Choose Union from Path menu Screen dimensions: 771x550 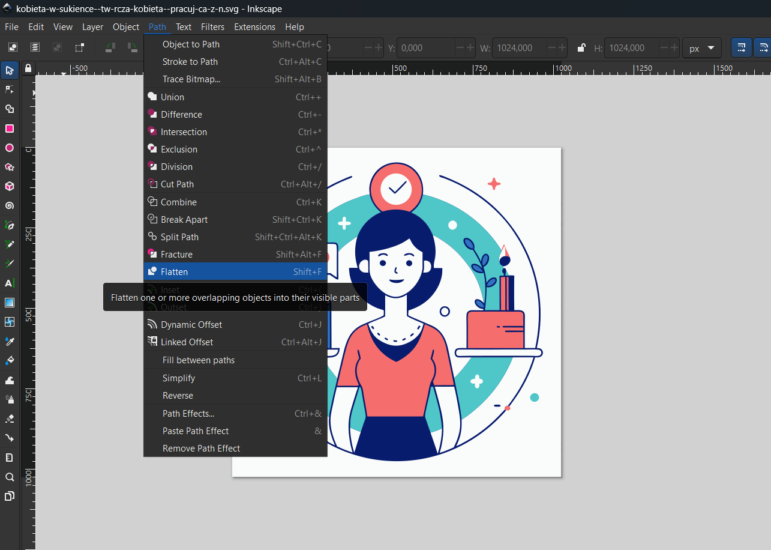click(x=235, y=97)
